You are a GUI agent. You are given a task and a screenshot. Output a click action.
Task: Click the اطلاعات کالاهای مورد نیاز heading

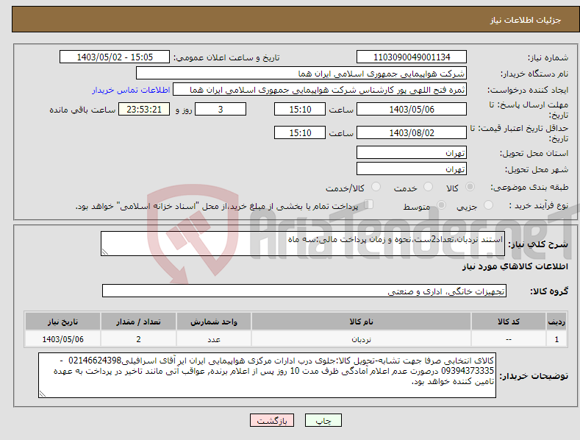tap(515, 266)
